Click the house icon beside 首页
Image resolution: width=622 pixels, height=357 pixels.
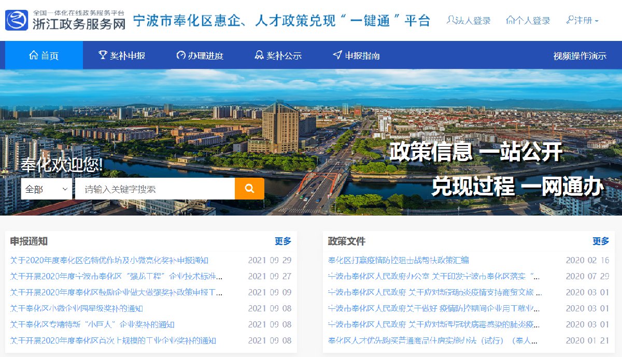point(34,55)
